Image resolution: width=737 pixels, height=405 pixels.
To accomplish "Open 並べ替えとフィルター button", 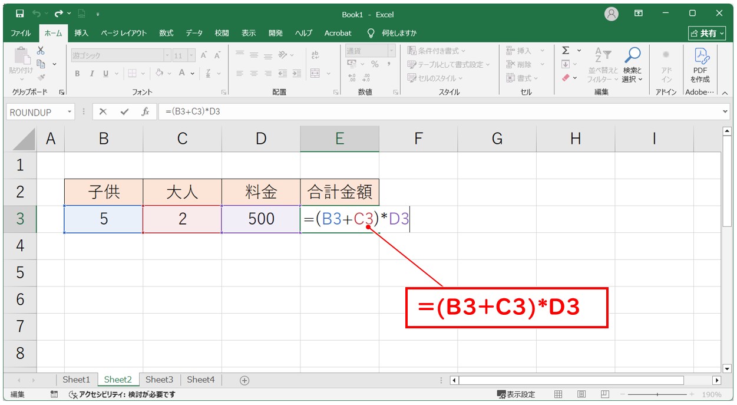I will point(603,65).
